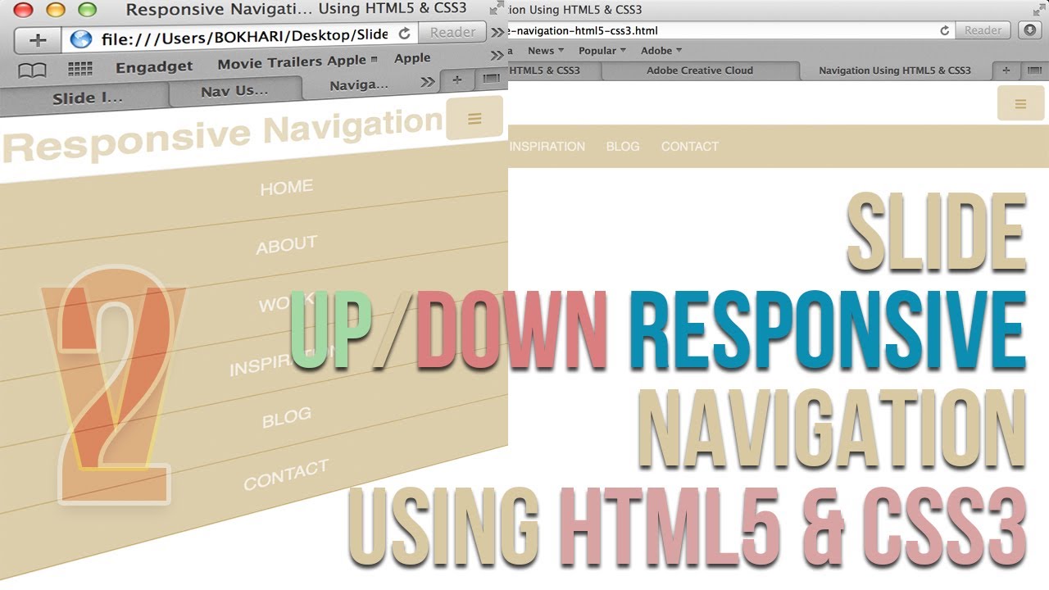The width and height of the screenshot is (1049, 590).
Task: Open Top Sites grid icon in left window
Action: 79,69
